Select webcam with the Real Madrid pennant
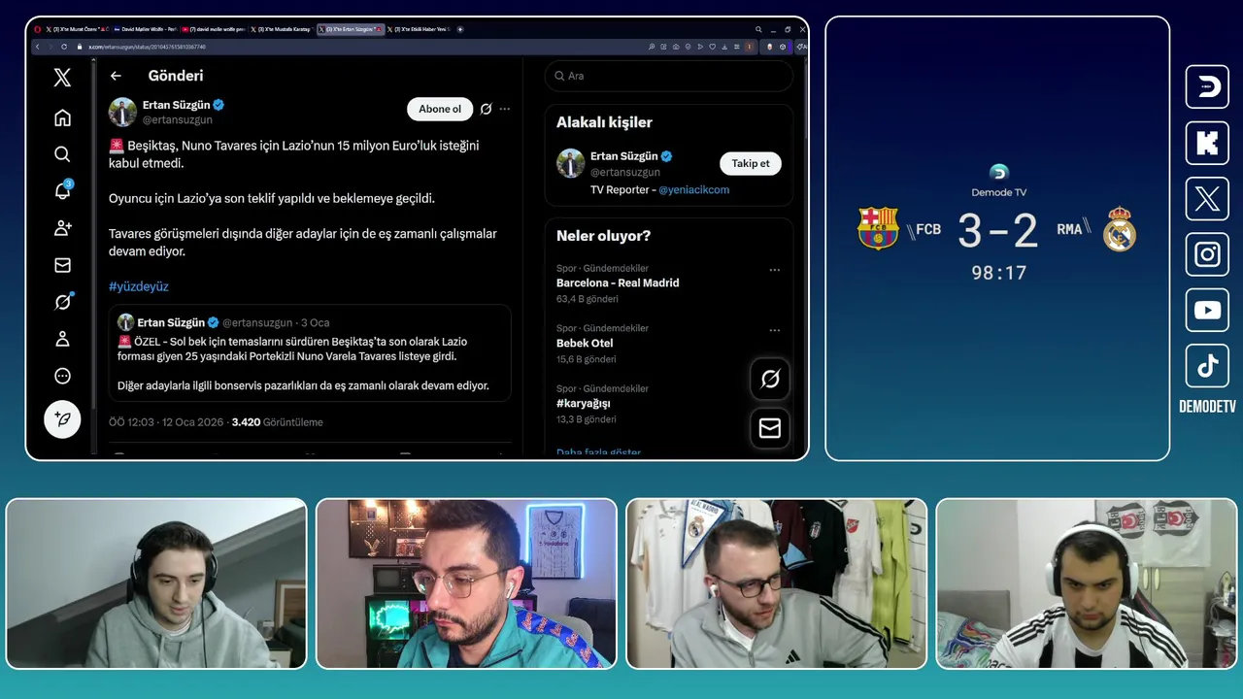The image size is (1243, 699). pyautogui.click(x=777, y=583)
